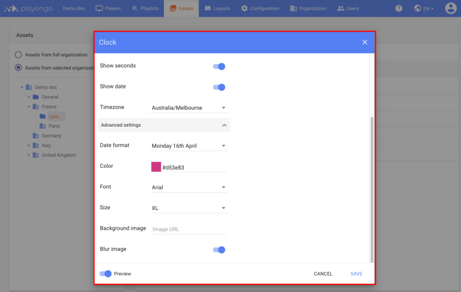Screen dimensions: 461x292
Task: Click the Paris organization icon
Action: pos(43,126)
